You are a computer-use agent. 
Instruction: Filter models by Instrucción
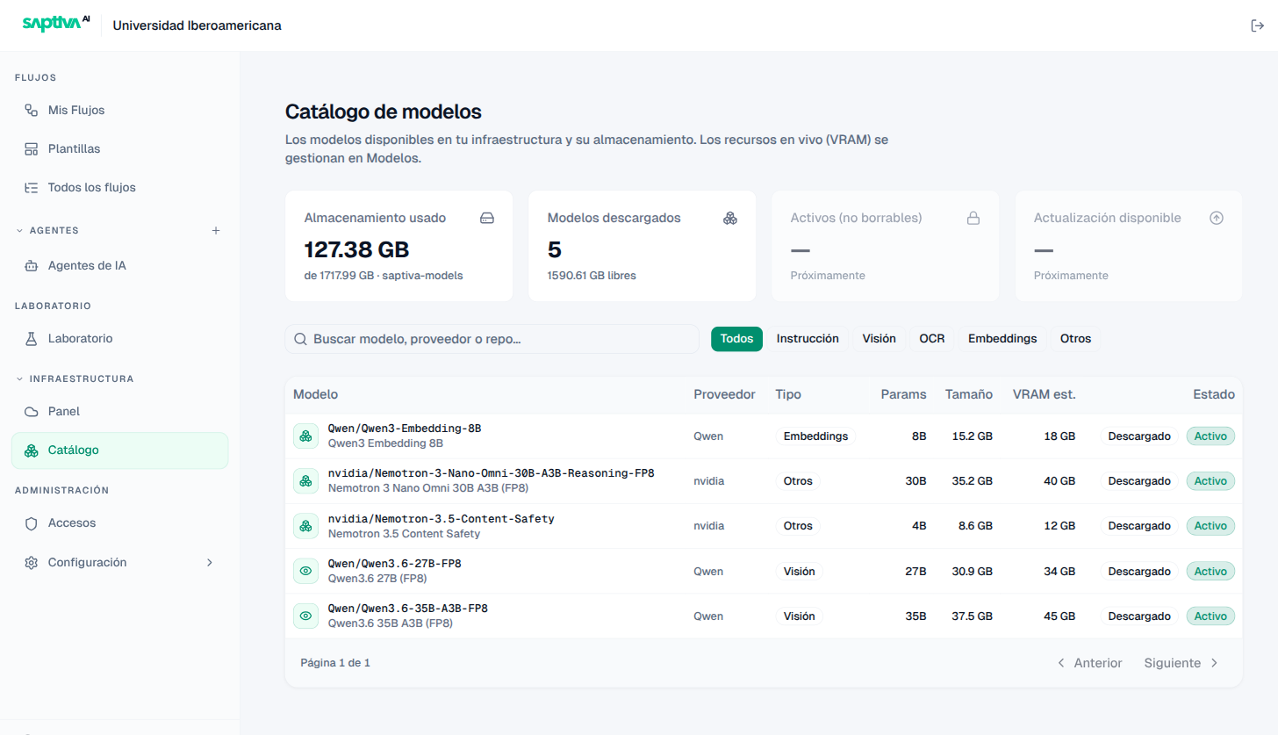point(808,339)
